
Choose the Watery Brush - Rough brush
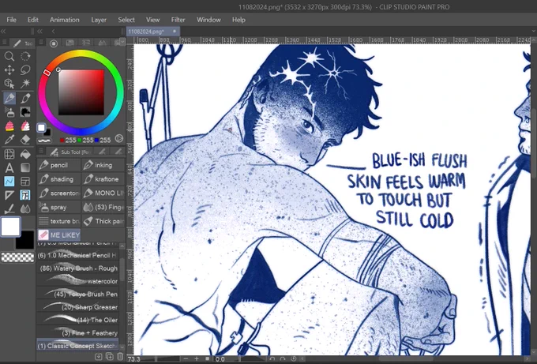(x=77, y=268)
